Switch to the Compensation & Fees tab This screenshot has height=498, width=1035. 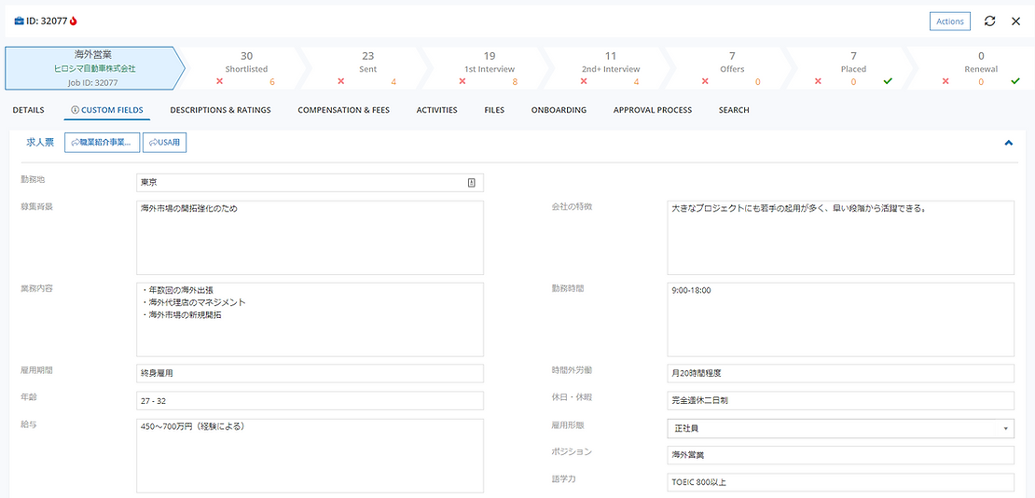point(343,110)
